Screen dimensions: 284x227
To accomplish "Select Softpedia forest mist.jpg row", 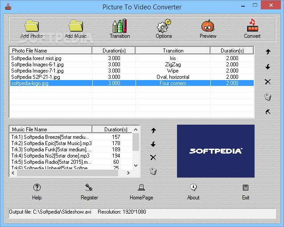I will [132, 58].
